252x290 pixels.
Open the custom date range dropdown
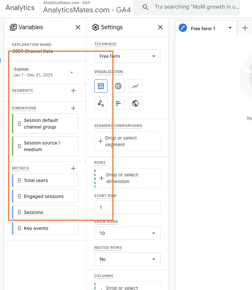[72, 72]
